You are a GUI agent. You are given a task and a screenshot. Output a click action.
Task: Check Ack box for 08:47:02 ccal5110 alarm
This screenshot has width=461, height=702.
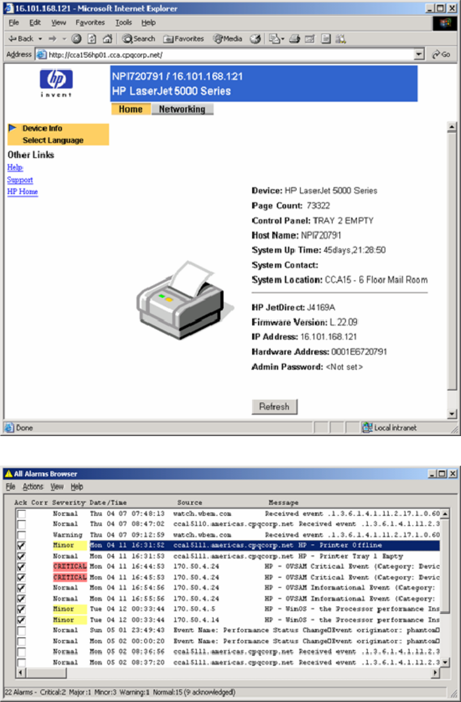tap(22, 524)
